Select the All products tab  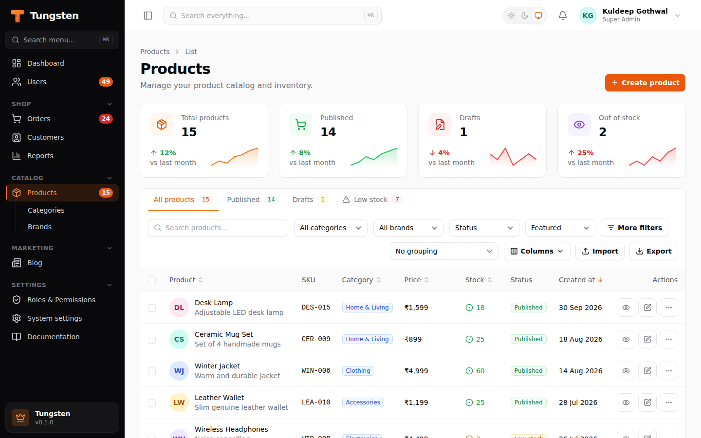[183, 200]
